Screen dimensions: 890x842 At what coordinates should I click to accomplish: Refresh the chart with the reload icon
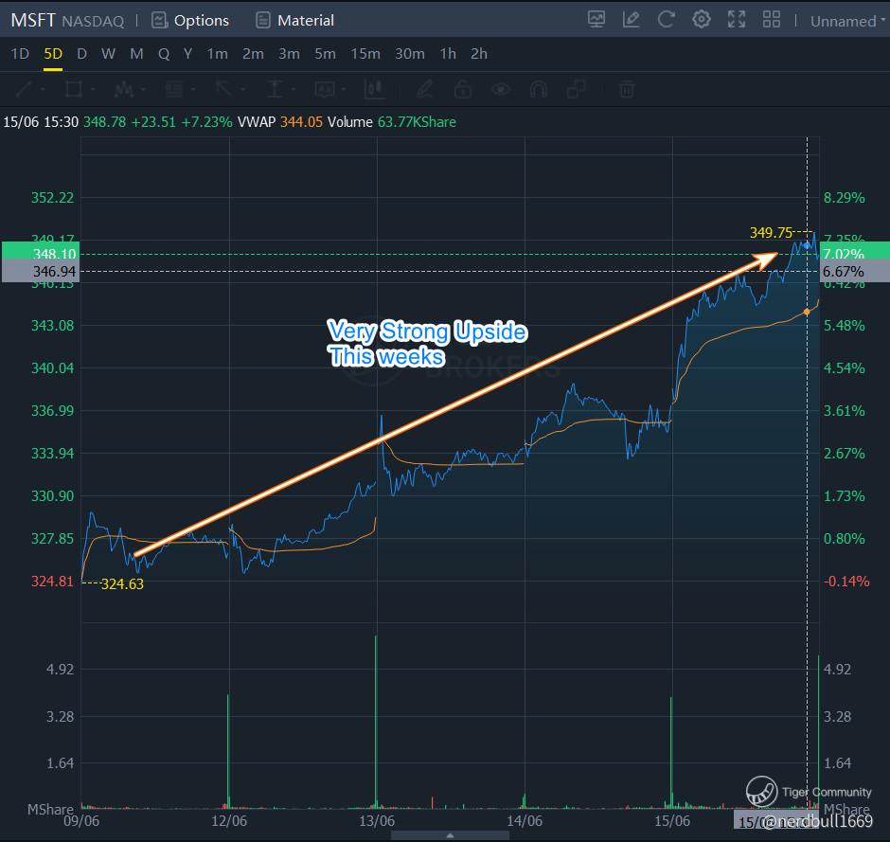[x=667, y=20]
